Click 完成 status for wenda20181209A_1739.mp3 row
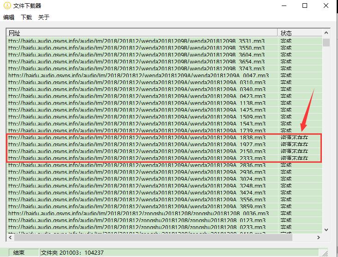The width and height of the screenshot is (338, 257). pos(286,131)
